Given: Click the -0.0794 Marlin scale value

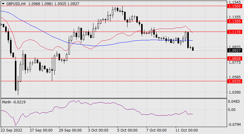Looking at the screenshot, I should pos(234,125).
